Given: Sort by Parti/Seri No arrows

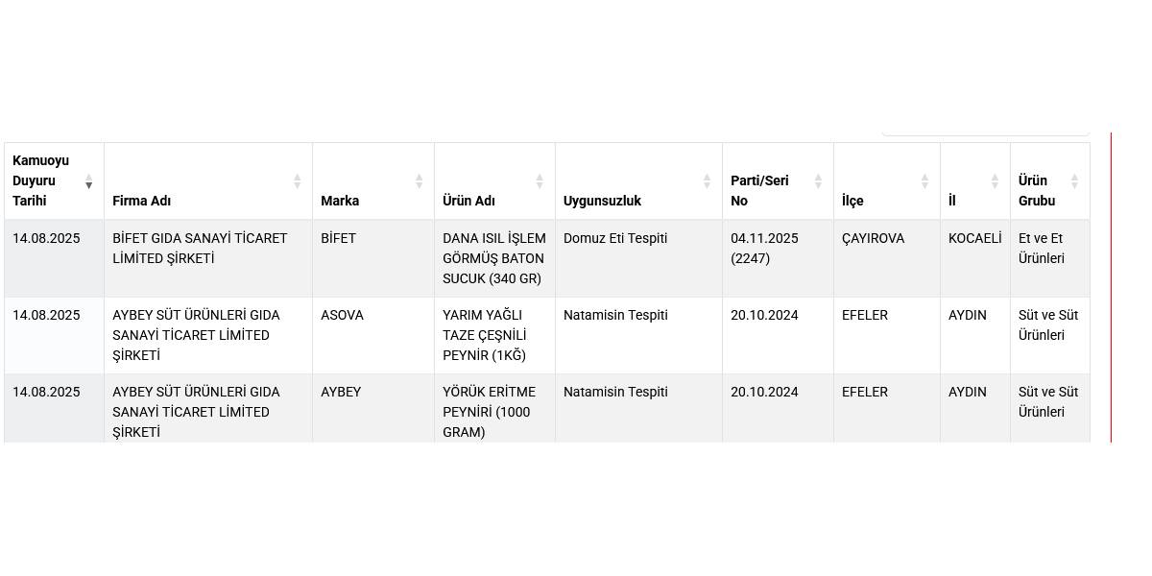Looking at the screenshot, I should (818, 180).
